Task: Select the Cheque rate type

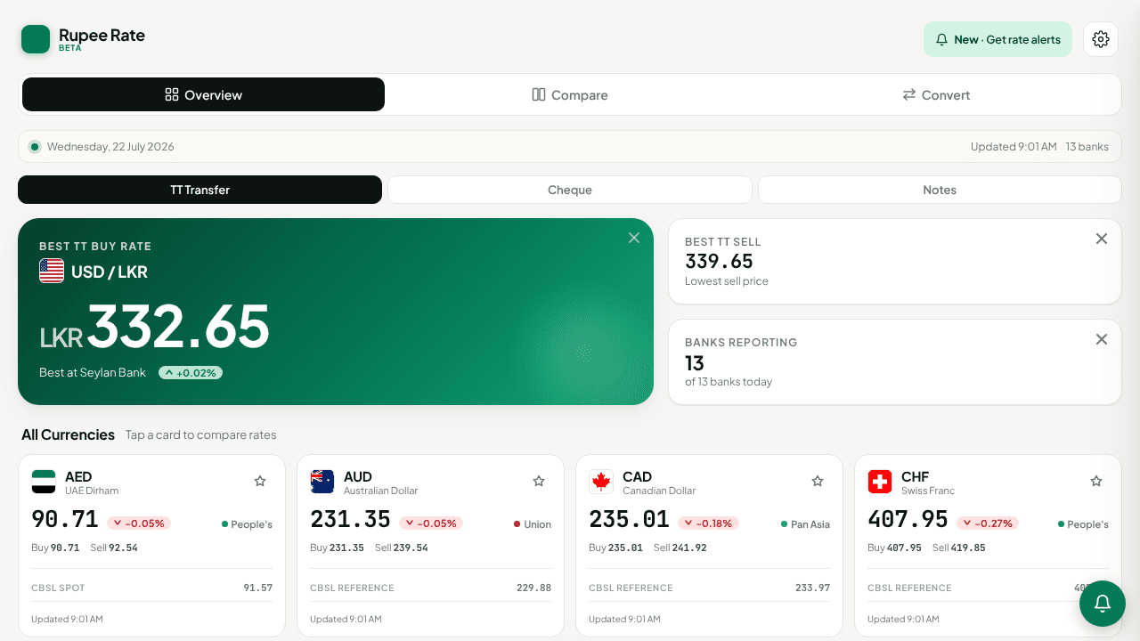Action: coord(570,190)
